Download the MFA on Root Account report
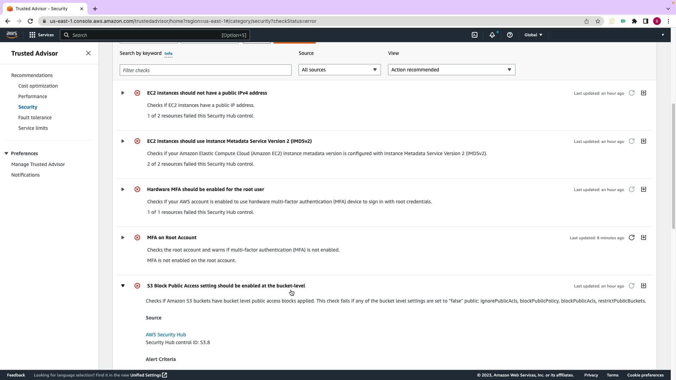676x380 pixels. point(644,237)
